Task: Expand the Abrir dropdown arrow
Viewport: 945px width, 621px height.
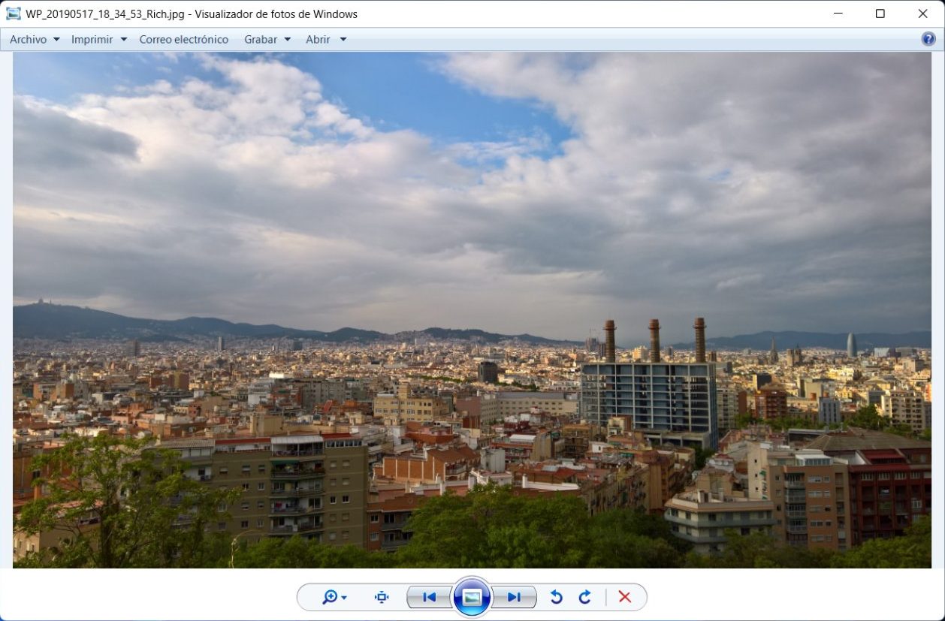Action: [x=343, y=40]
